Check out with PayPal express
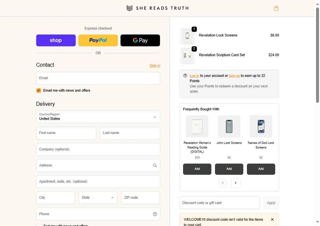 tap(98, 40)
